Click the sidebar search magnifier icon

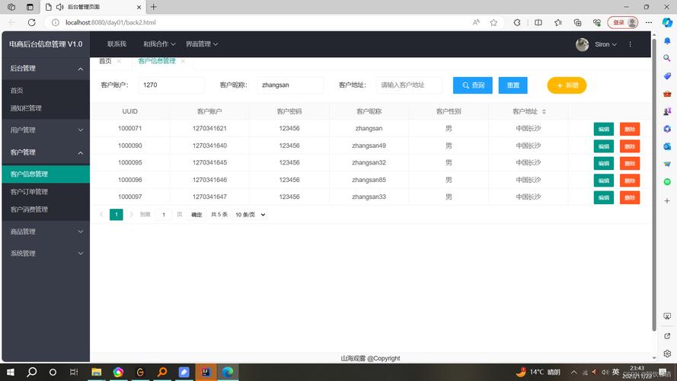point(667,59)
